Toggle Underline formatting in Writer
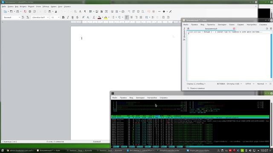The width and height of the screenshot is (273, 153). click(73, 17)
